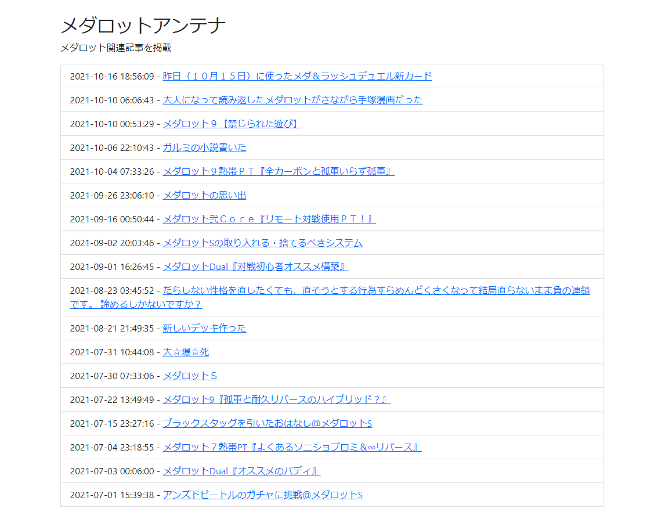Click ブラックスタッグを引いたおはなし＠メダロットS link

tap(267, 423)
